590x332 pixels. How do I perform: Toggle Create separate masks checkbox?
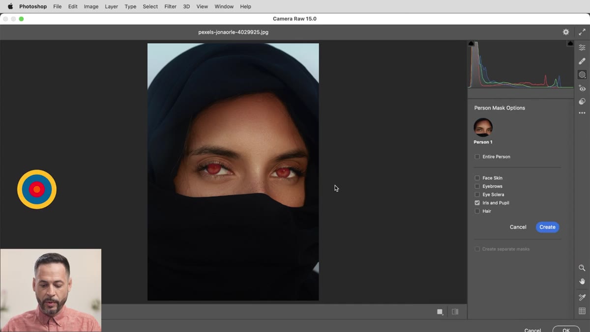coord(477,249)
